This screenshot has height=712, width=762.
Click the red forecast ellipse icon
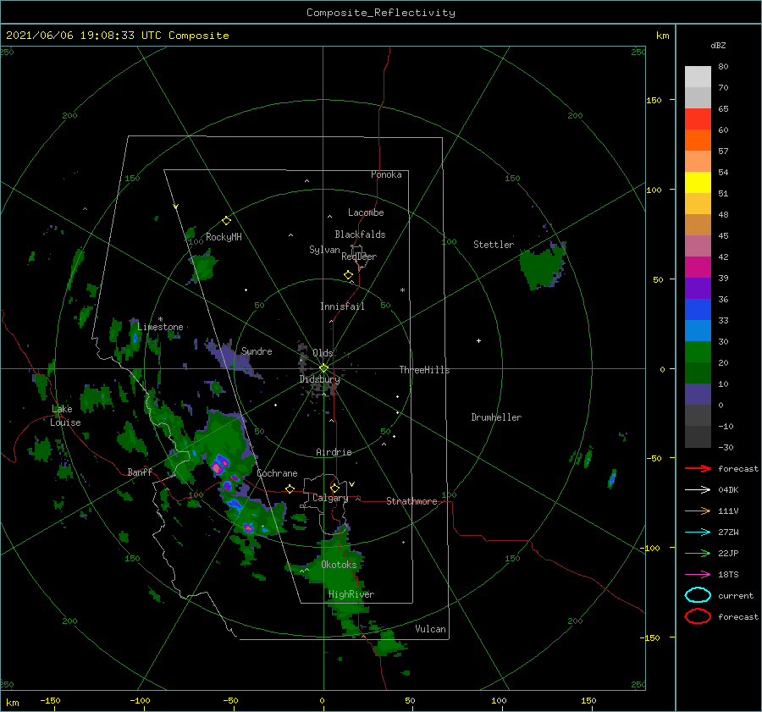coord(698,616)
